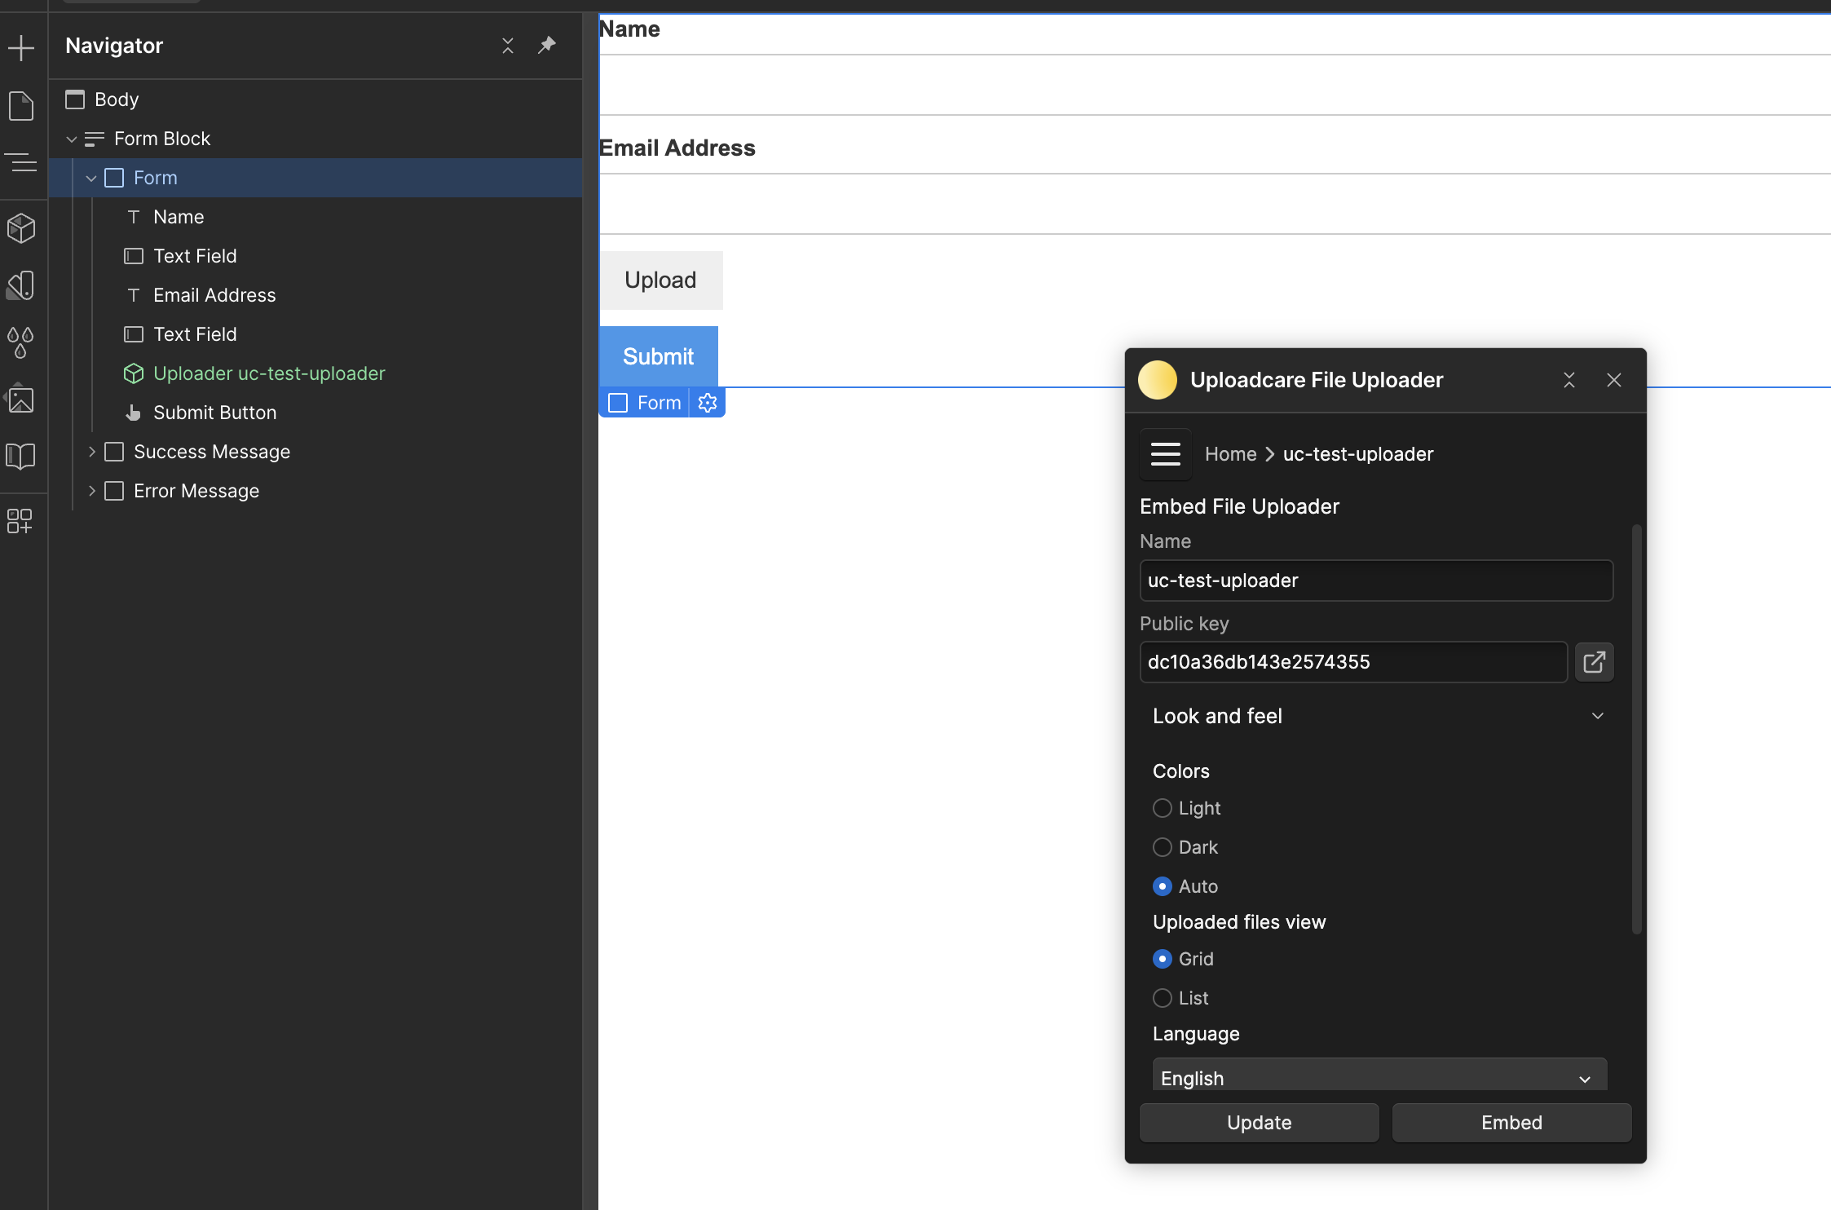Open the Language dropdown
This screenshot has width=1831, height=1210.
(x=1378, y=1075)
